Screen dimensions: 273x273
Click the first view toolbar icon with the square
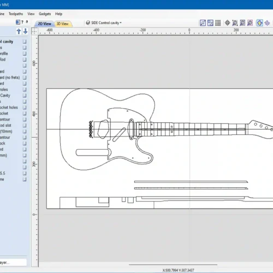(x=203, y=23)
